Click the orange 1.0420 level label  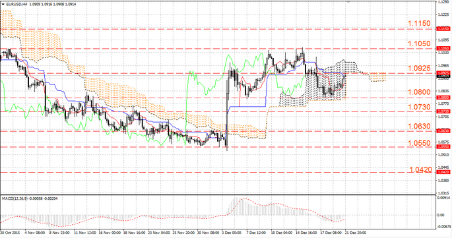pyautogui.click(x=421, y=169)
